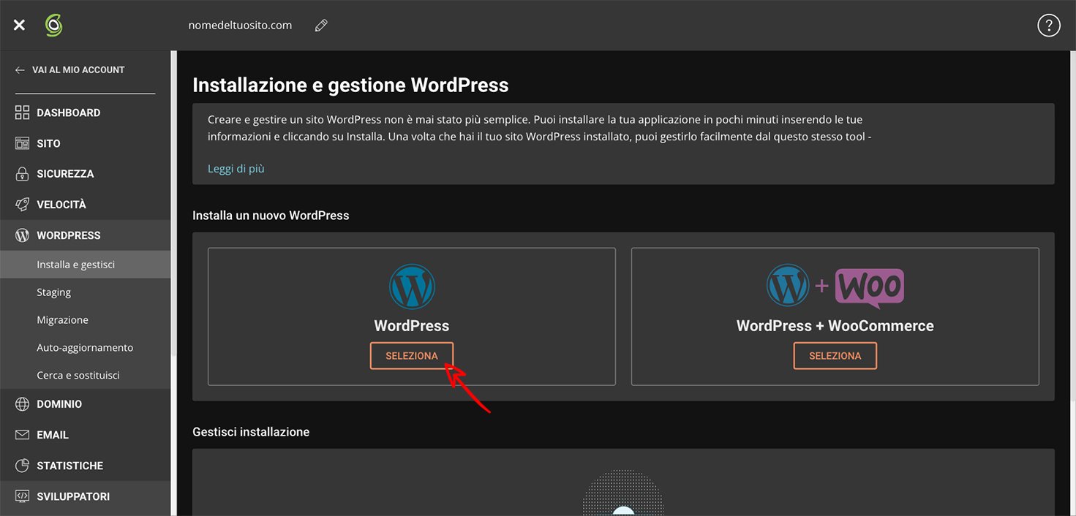
Task: Edit site name with the pencil icon
Action: click(321, 26)
